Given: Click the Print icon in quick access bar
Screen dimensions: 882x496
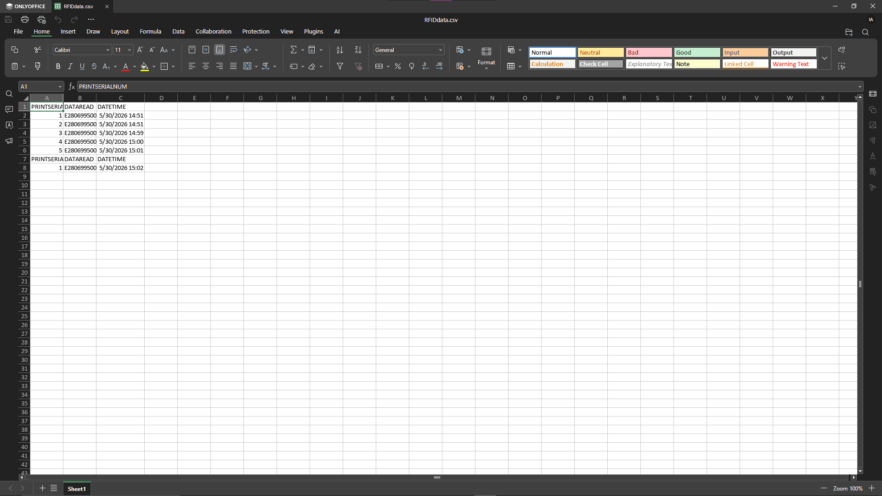Looking at the screenshot, I should pos(25,19).
